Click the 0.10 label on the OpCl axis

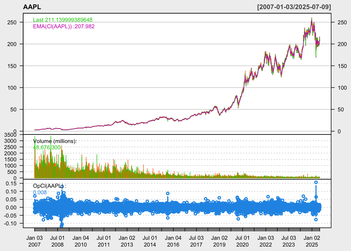[11, 192]
